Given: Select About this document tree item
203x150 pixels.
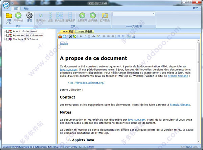Looking at the screenshot, I should coord(25,31).
